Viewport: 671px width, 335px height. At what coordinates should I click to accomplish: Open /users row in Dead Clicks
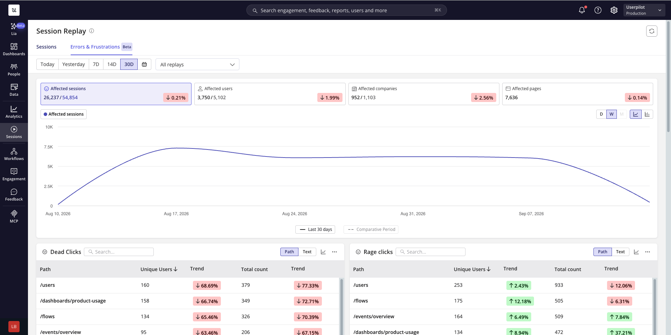(x=188, y=285)
